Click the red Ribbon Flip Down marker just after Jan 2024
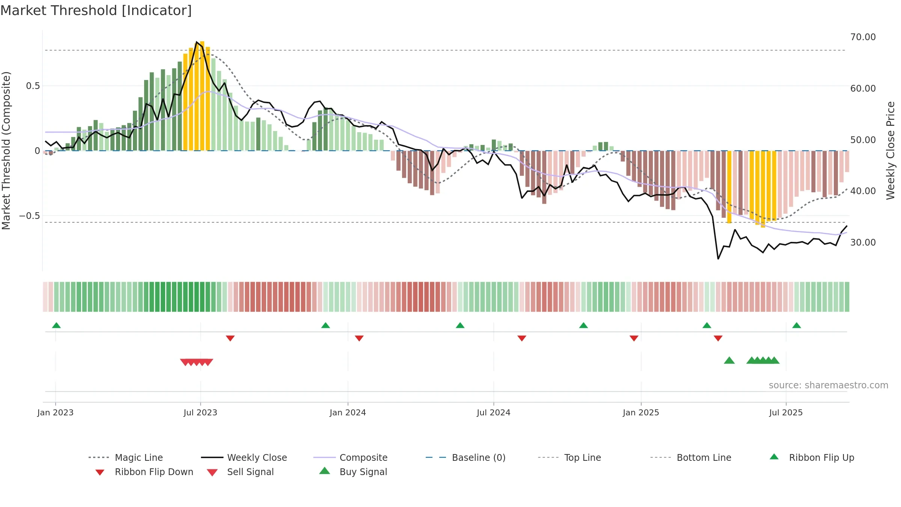Screen dimensions: 901x507 pyautogui.click(x=359, y=338)
